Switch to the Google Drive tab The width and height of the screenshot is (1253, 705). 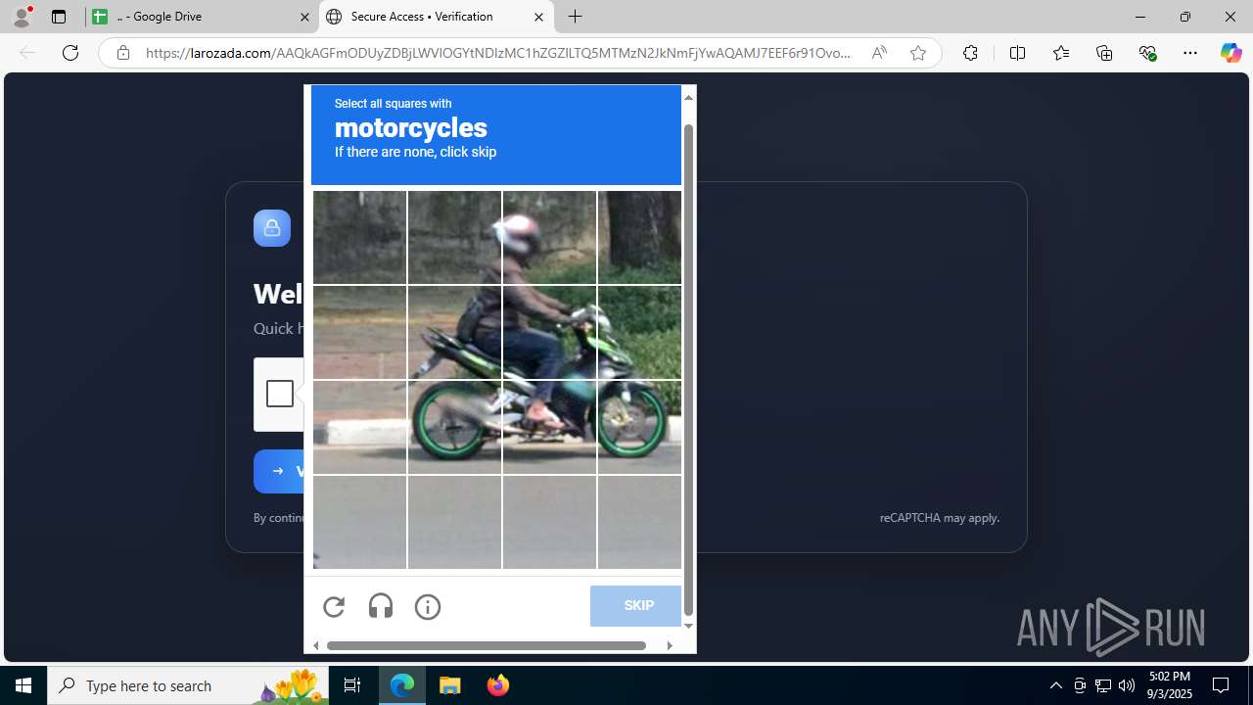(201, 17)
